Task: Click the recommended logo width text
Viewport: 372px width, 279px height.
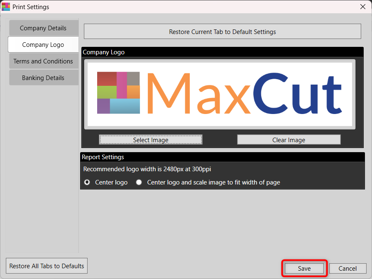Action: pos(147,169)
